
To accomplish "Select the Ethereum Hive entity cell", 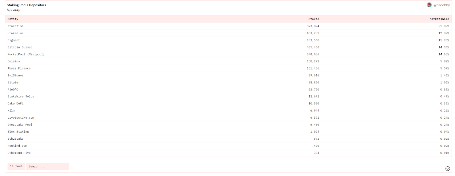I will pos(19,153).
